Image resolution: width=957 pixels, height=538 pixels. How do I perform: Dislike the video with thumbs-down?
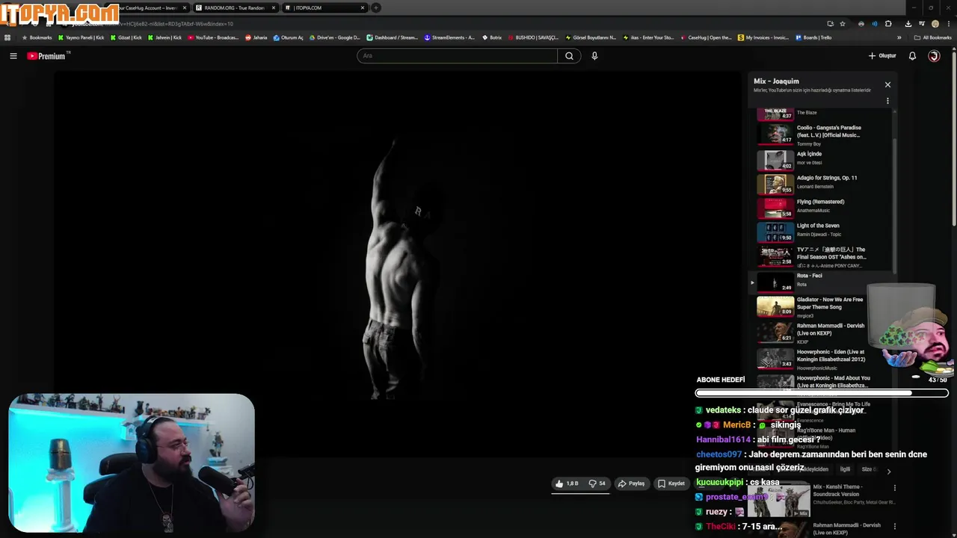click(x=597, y=483)
